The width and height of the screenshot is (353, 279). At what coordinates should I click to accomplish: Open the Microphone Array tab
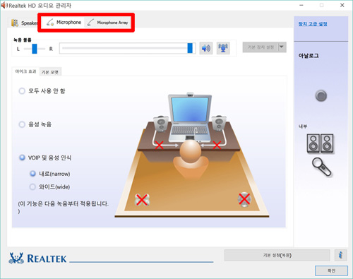107,23
